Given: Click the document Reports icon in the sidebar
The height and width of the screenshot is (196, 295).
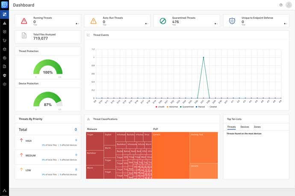Looking at the screenshot, I should coord(5,66).
